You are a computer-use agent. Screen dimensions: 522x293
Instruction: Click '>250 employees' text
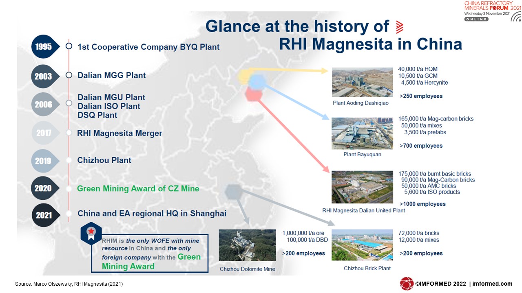[421, 96]
